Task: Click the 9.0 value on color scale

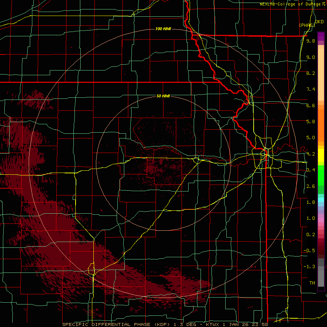Action: [x=311, y=57]
